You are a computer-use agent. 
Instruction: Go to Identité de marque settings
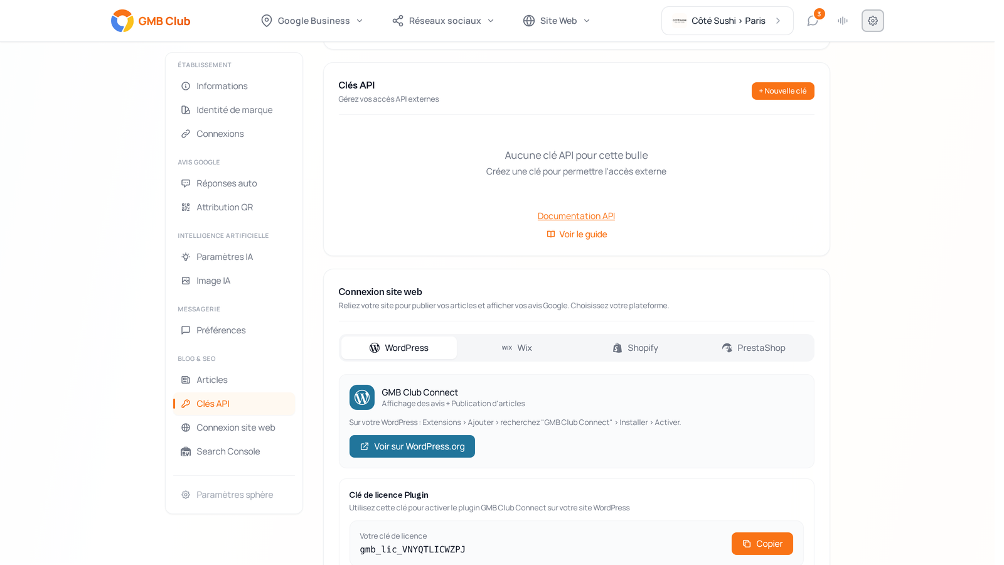pos(234,110)
